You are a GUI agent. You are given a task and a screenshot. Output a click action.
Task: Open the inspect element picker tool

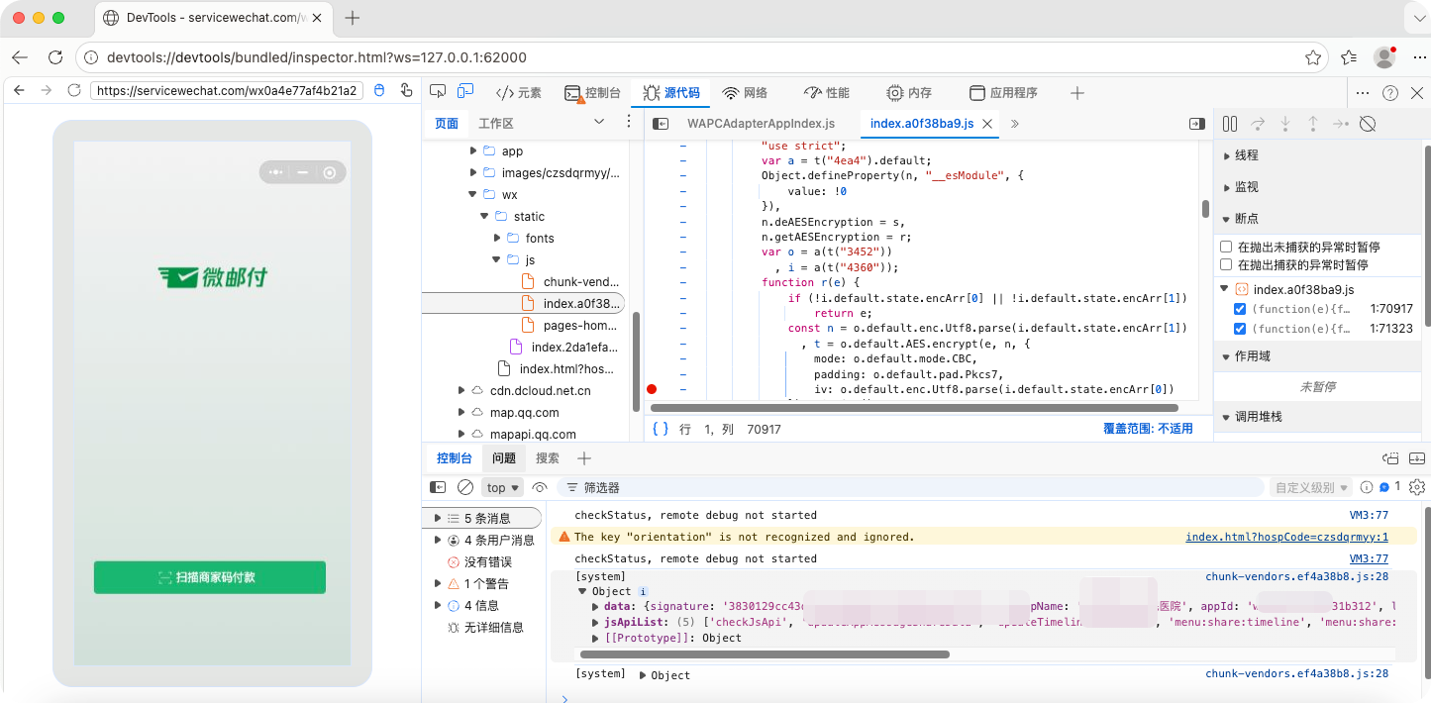tap(439, 92)
